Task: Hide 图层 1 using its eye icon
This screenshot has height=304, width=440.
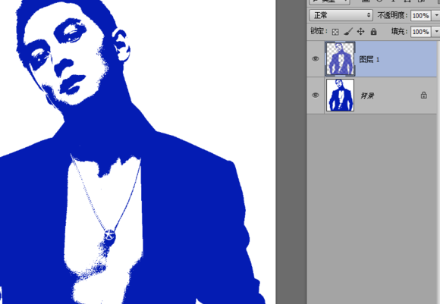Action: 316,59
